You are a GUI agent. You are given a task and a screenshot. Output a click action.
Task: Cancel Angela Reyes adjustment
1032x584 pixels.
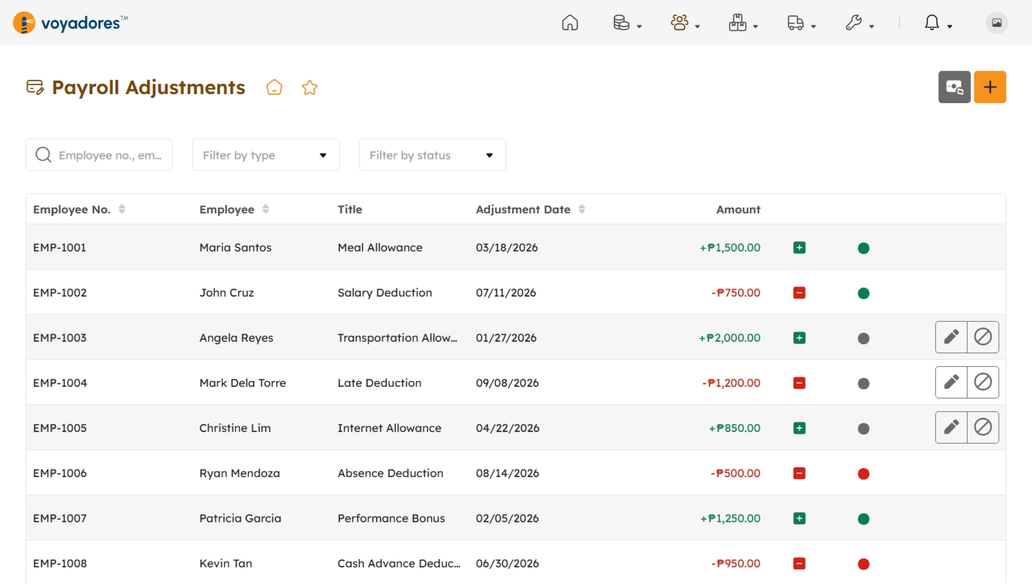click(x=983, y=337)
